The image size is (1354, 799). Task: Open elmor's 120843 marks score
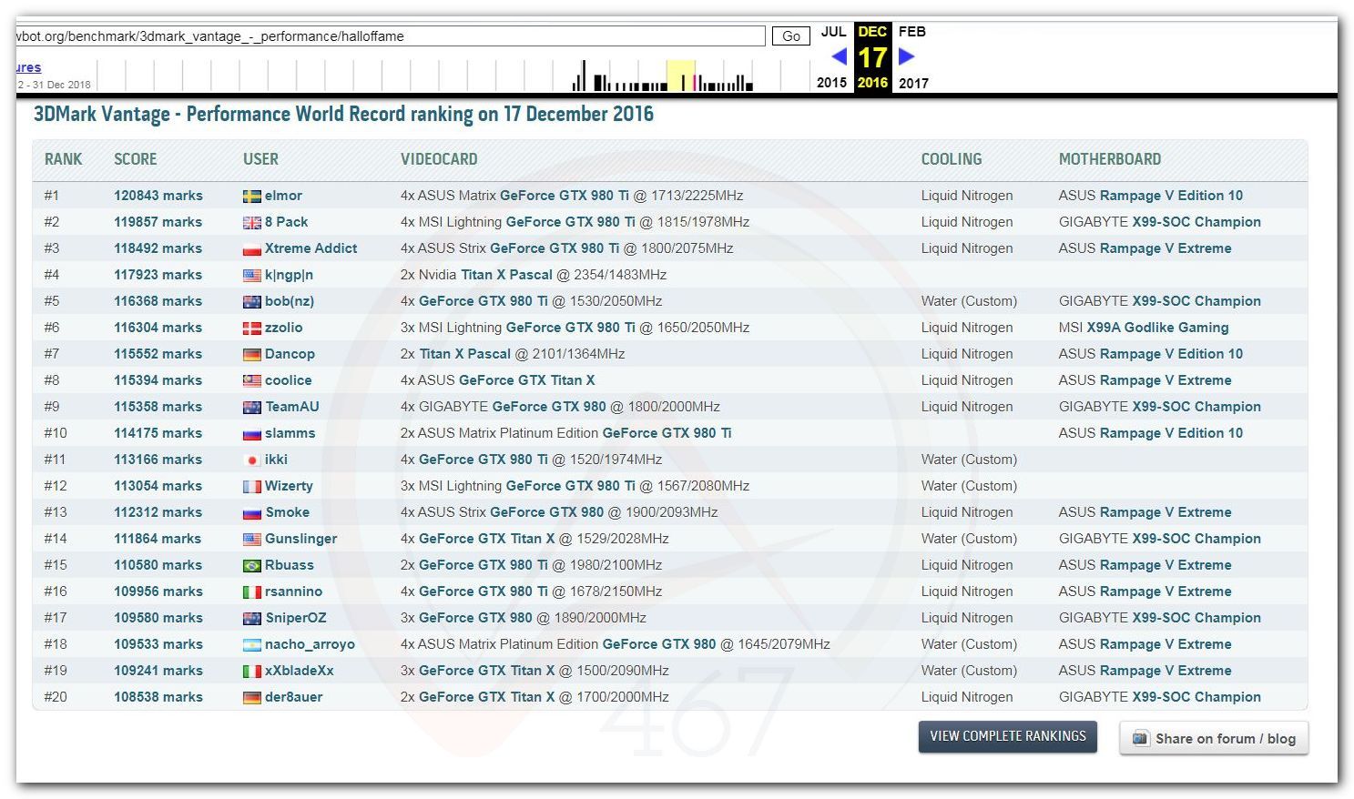tap(158, 196)
